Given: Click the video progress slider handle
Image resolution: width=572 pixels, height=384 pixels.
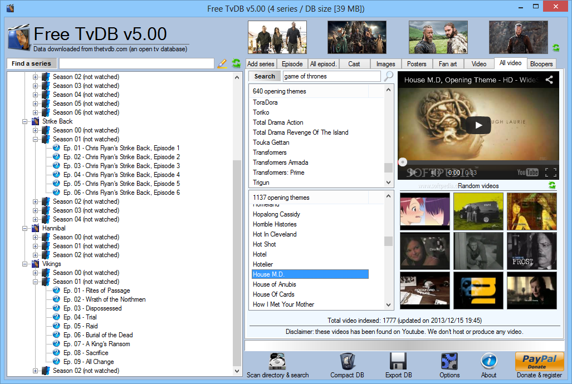Looking at the screenshot, I should click(x=402, y=162).
